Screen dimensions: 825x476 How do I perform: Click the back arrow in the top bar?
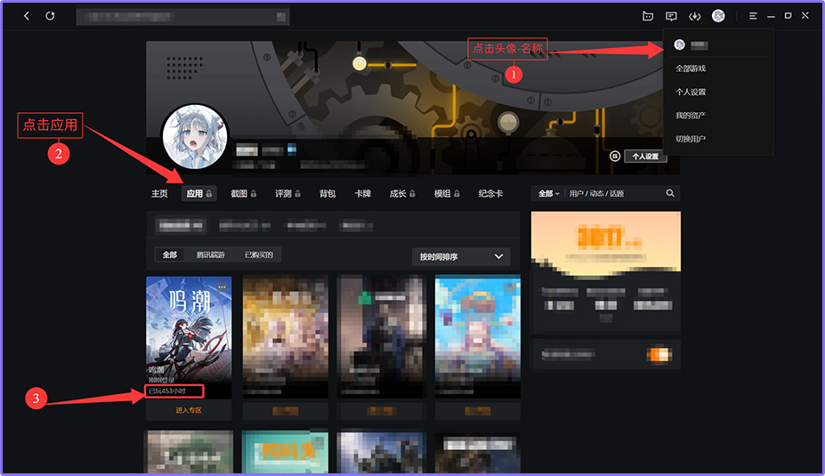tap(27, 16)
